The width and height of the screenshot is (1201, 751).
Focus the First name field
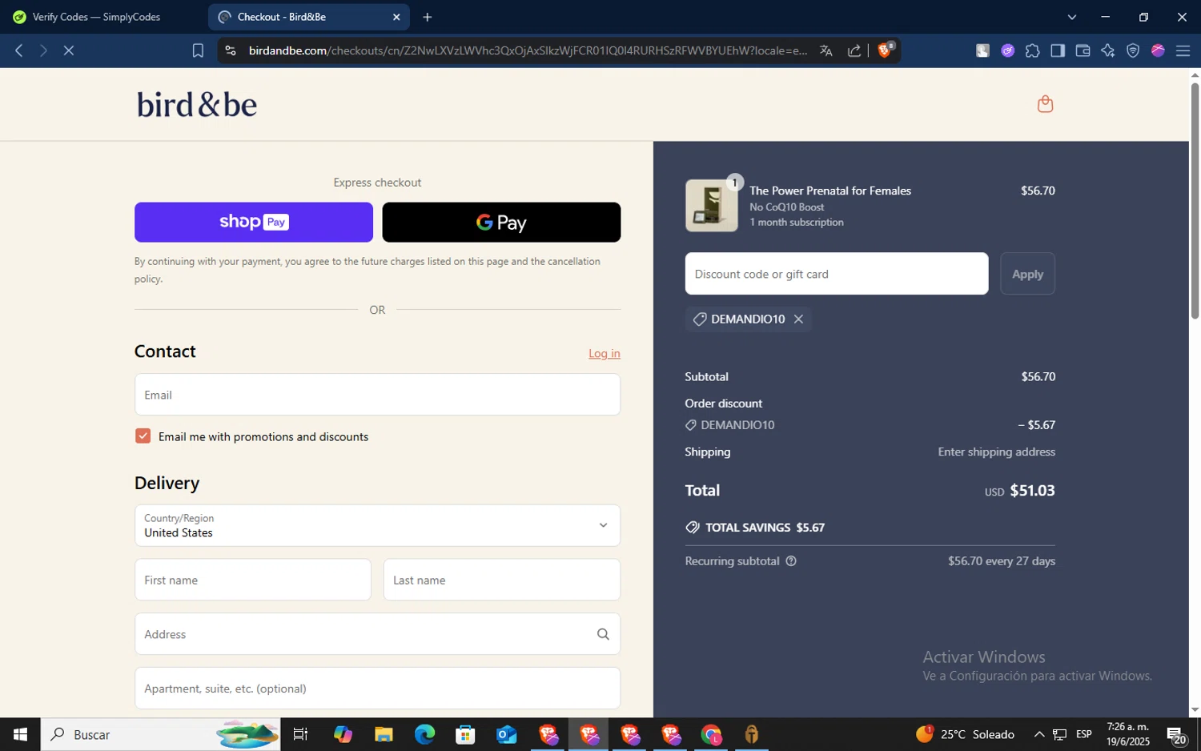coord(253,580)
